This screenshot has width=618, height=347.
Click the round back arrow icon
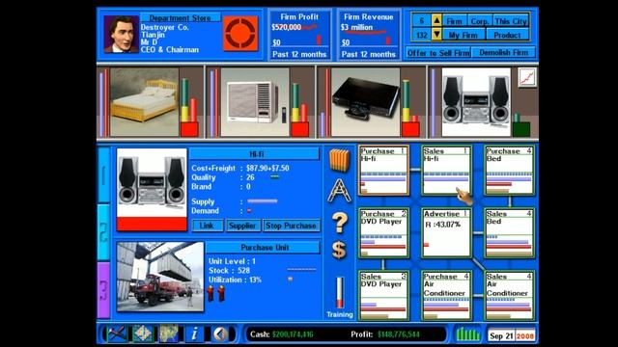[x=220, y=334]
